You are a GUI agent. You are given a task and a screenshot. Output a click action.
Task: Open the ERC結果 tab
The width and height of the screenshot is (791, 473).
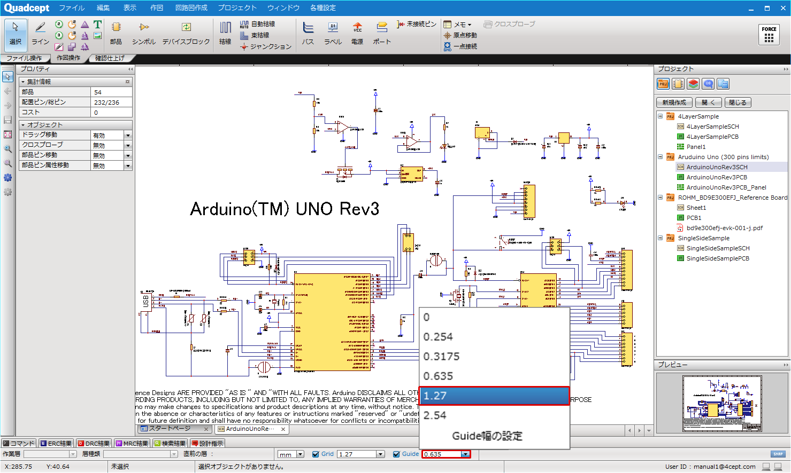coord(56,444)
